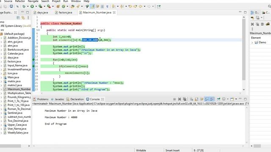Image resolution: width=271 pixels, height=152 pixels.
Task: Click Remove Launch X icon in Console
Action: click(x=180, y=99)
